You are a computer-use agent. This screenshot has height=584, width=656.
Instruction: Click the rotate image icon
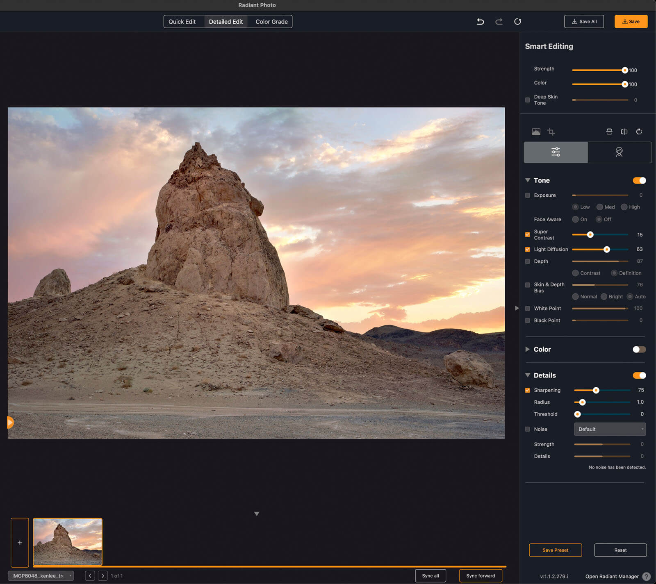click(x=639, y=132)
